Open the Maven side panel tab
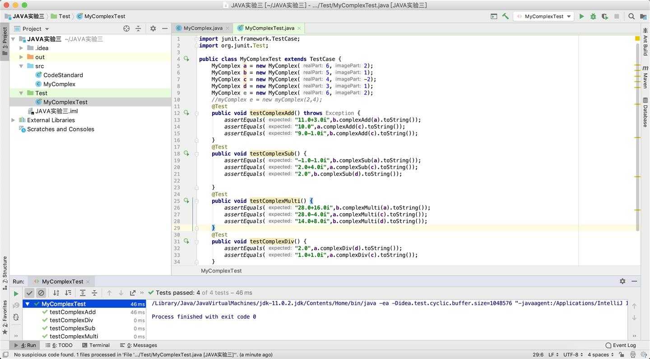 click(x=645, y=77)
